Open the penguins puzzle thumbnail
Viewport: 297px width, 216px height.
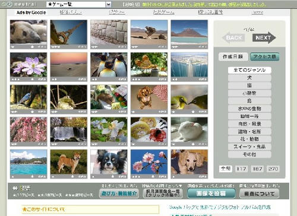pos(109,65)
